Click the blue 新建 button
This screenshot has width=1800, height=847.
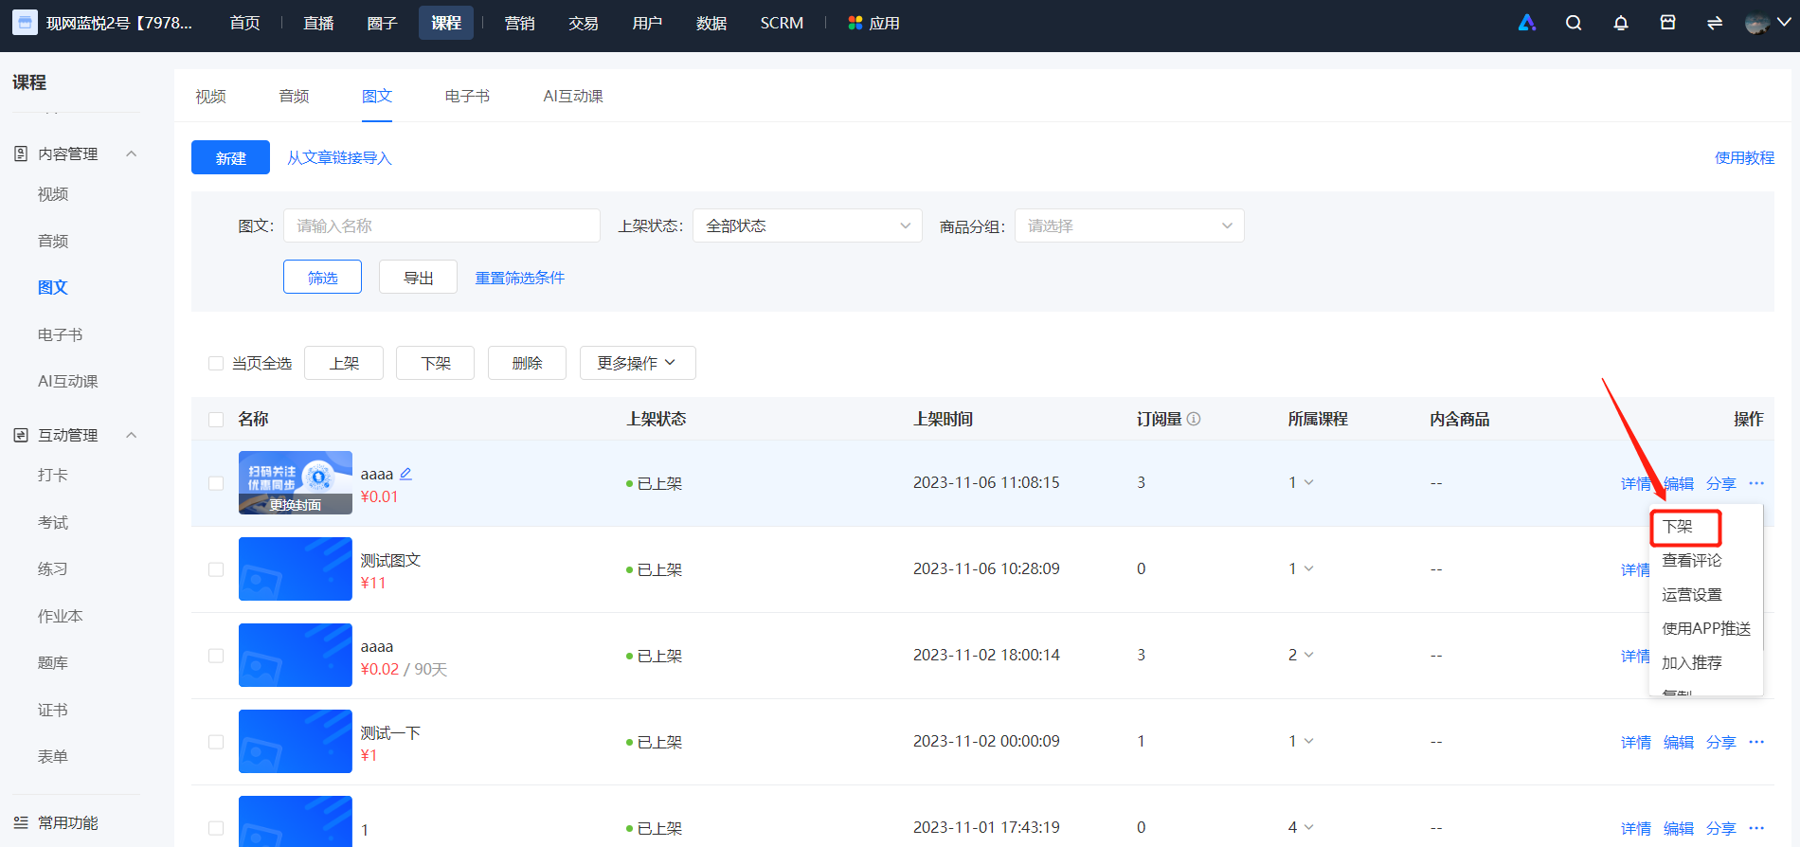click(x=230, y=157)
